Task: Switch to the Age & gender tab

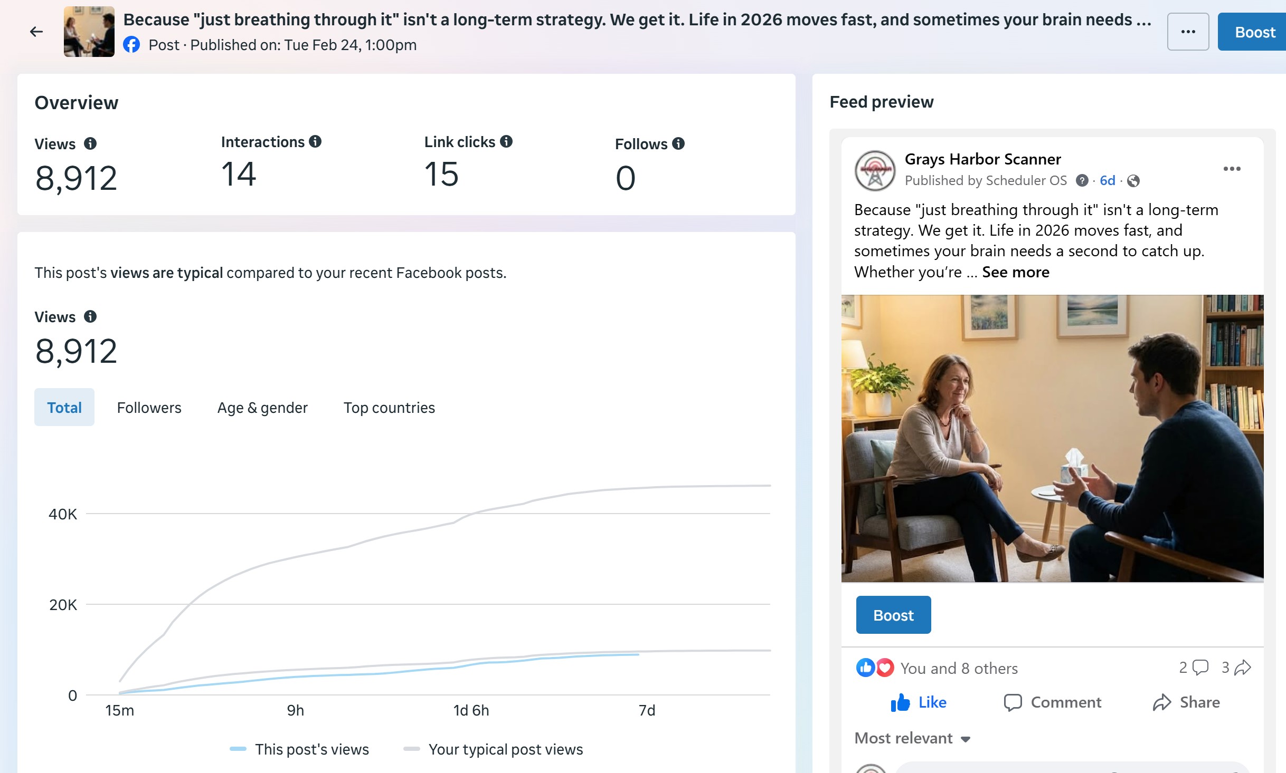Action: pyautogui.click(x=262, y=408)
